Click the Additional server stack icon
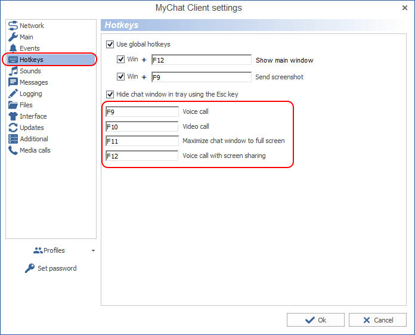This screenshot has height=335, width=415. pyautogui.click(x=13, y=139)
